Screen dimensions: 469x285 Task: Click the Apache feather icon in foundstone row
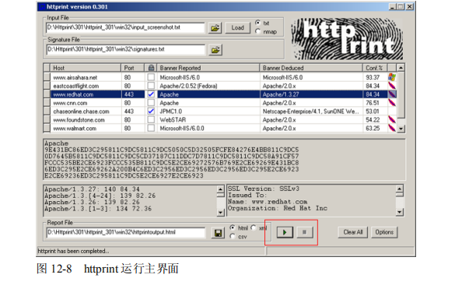(x=392, y=120)
